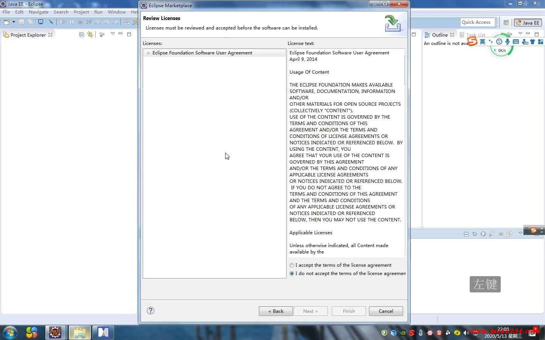Click the Back button
The width and height of the screenshot is (545, 340).
tap(276, 311)
